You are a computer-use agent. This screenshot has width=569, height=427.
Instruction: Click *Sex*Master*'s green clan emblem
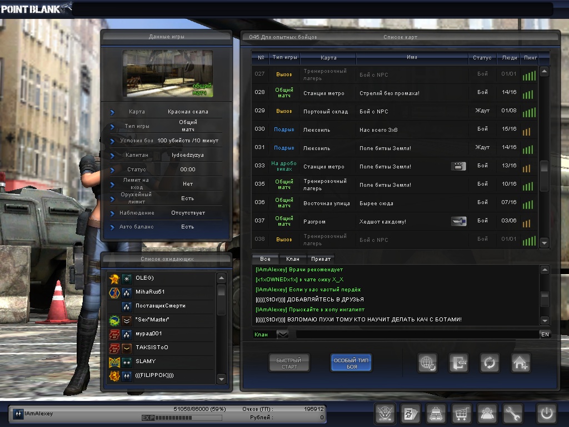tap(114, 320)
